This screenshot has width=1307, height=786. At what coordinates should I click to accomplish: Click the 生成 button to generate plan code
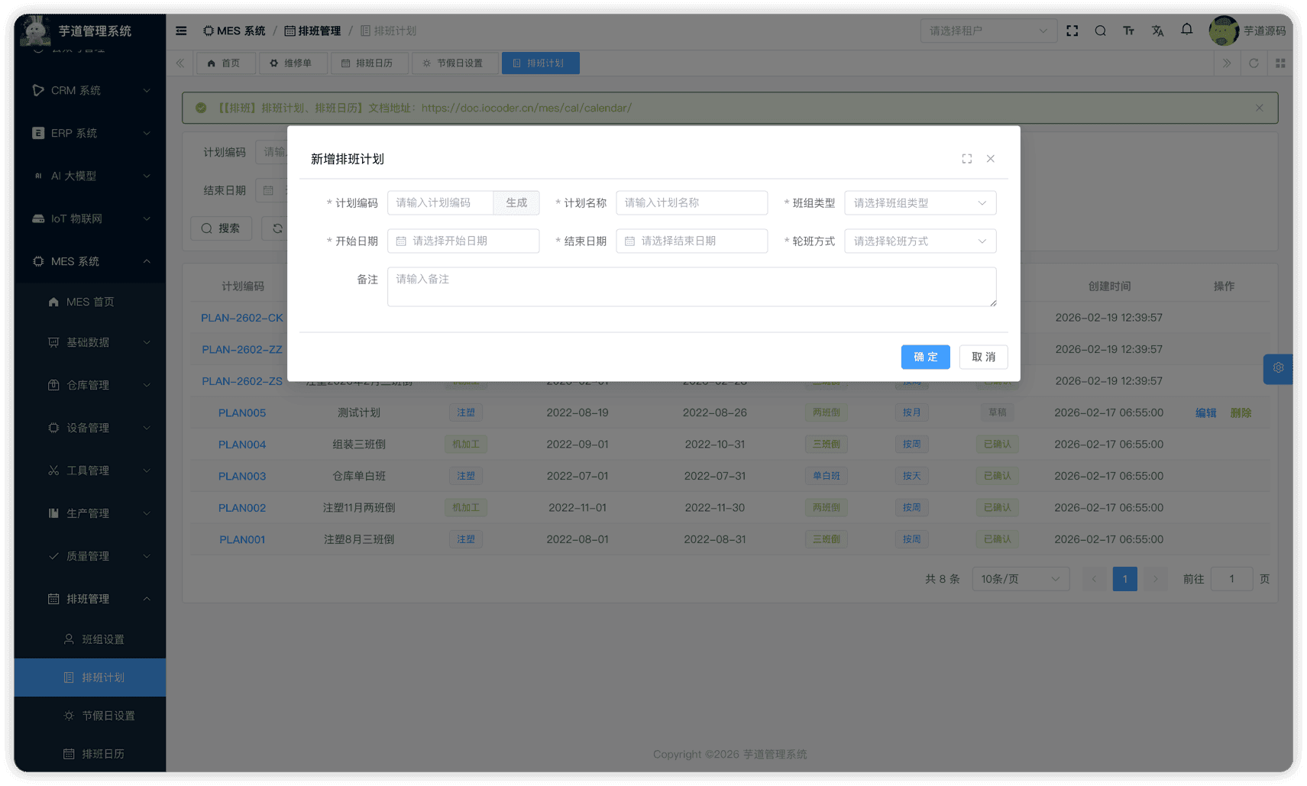click(x=516, y=202)
